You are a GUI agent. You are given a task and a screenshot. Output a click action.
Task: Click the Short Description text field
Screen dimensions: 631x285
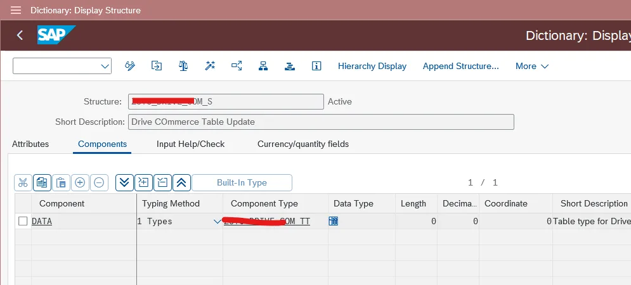click(321, 122)
